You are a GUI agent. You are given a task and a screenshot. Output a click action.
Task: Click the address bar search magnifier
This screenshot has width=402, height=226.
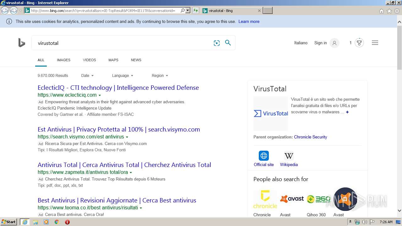[182, 10]
